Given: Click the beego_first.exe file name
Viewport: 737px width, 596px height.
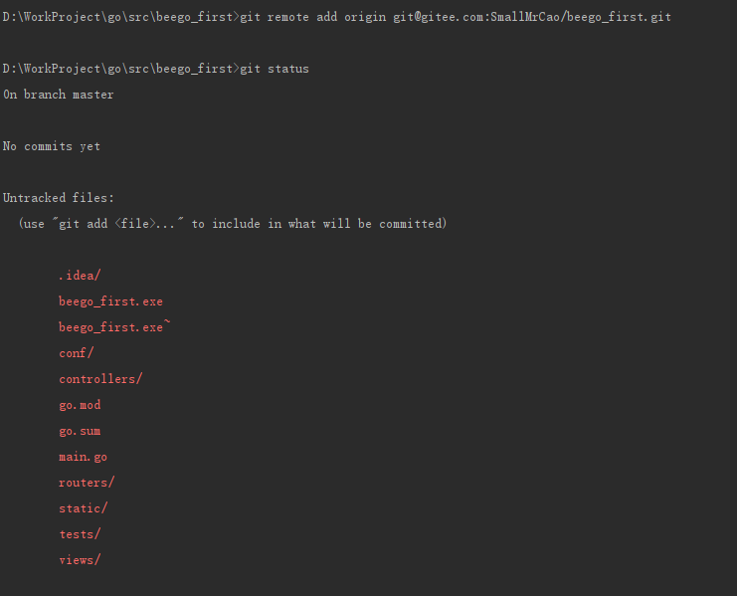Looking at the screenshot, I should point(110,301).
